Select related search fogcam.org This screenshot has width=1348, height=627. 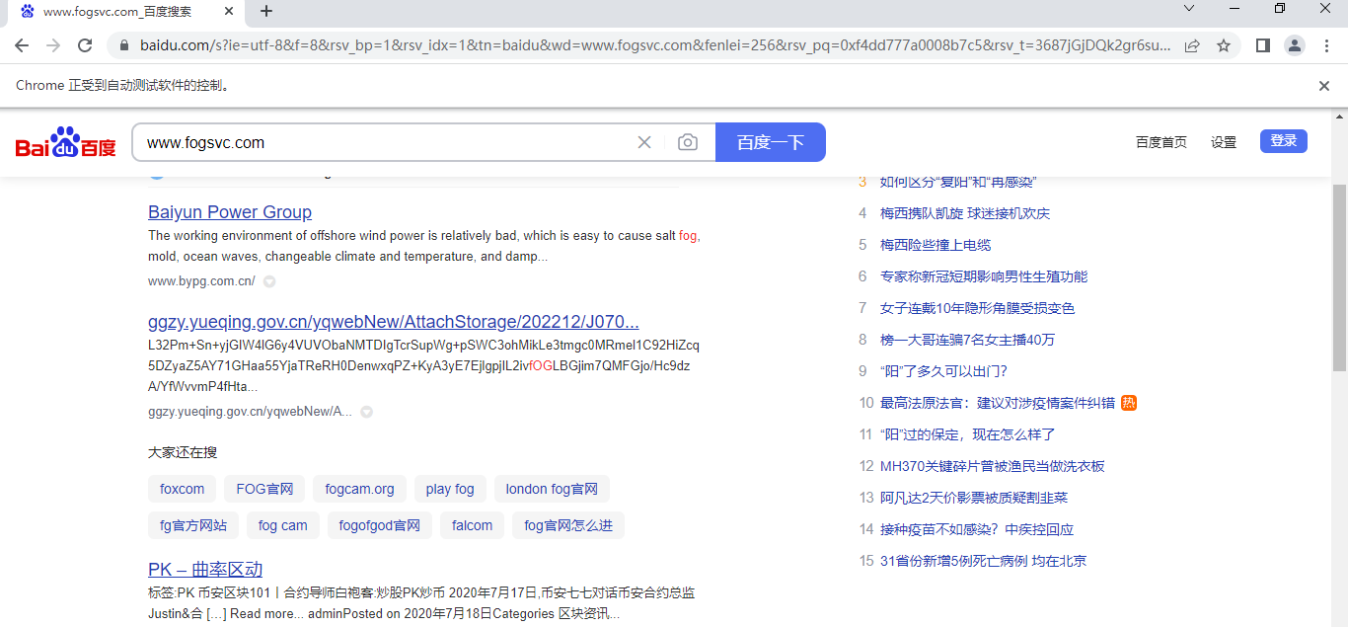click(359, 489)
